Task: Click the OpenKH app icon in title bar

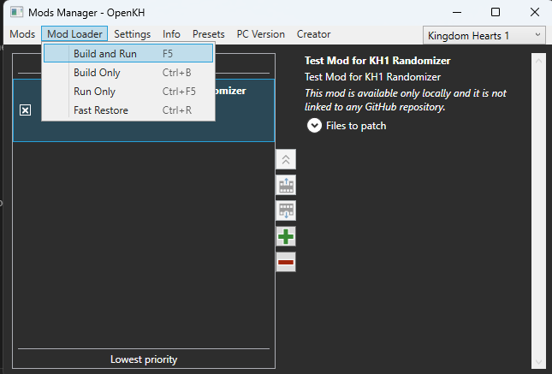Action: coord(16,12)
